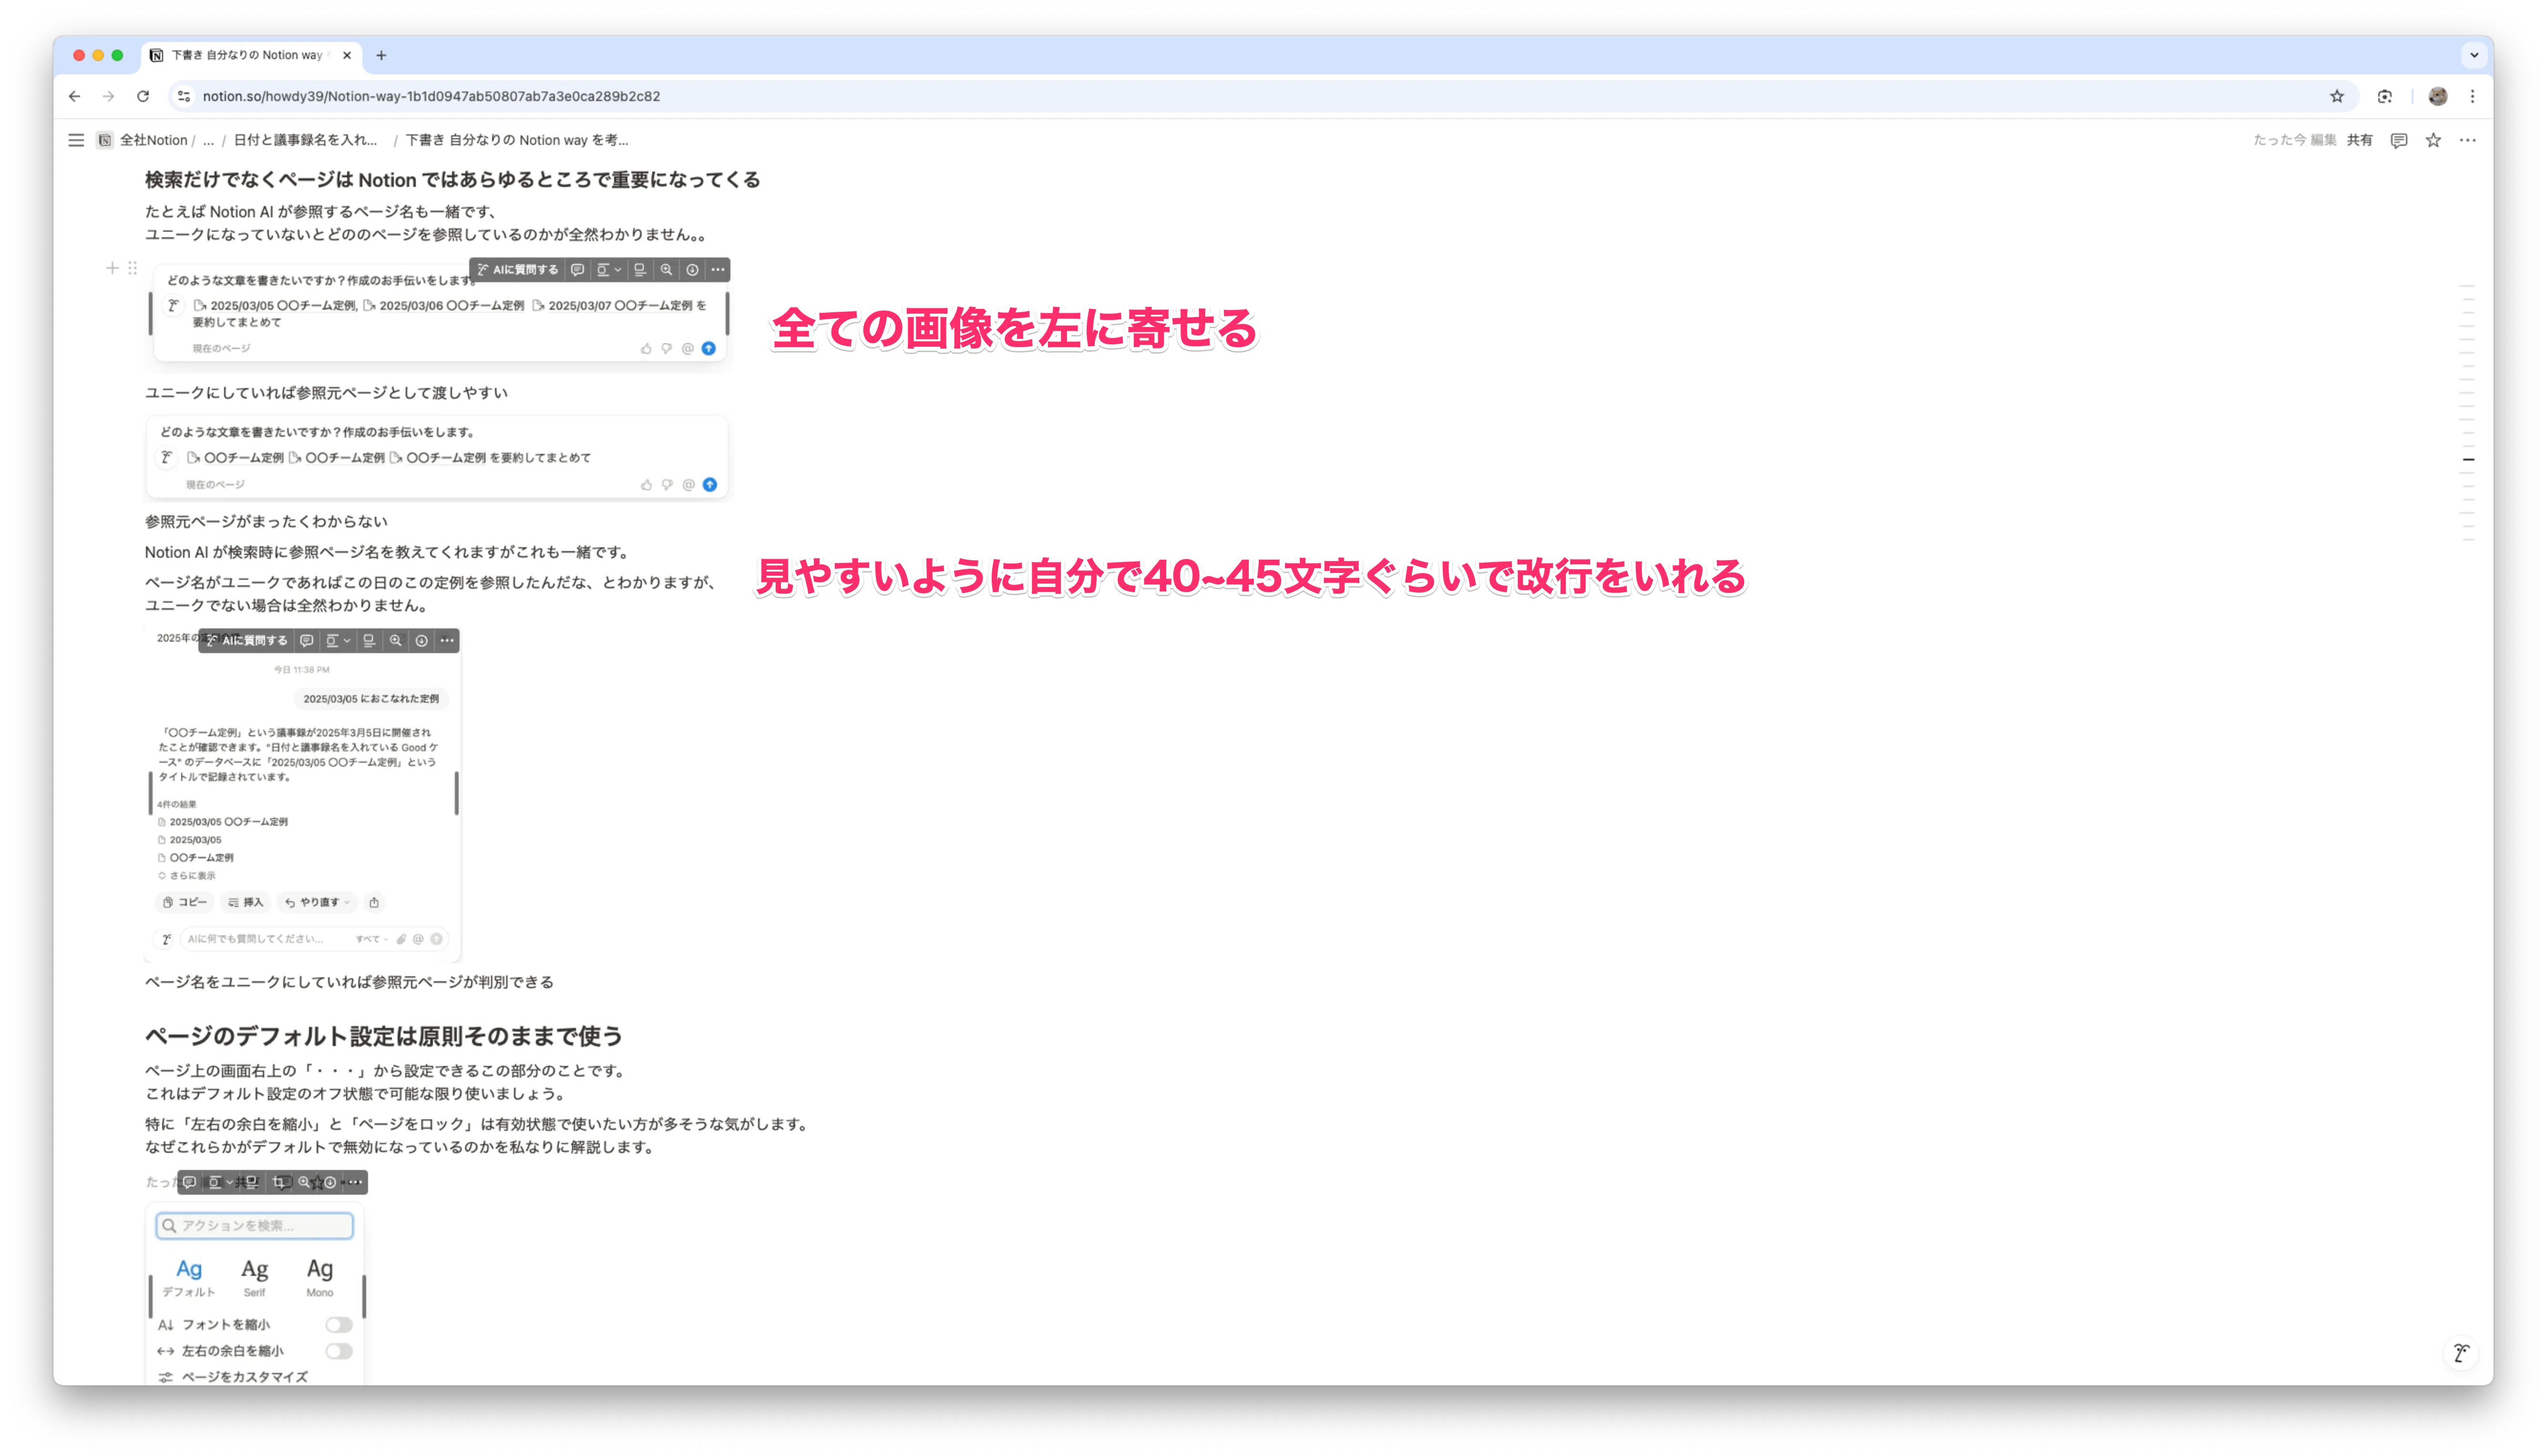Select the デフォルト font option
Image resolution: width=2547 pixels, height=1456 pixels.
[189, 1277]
